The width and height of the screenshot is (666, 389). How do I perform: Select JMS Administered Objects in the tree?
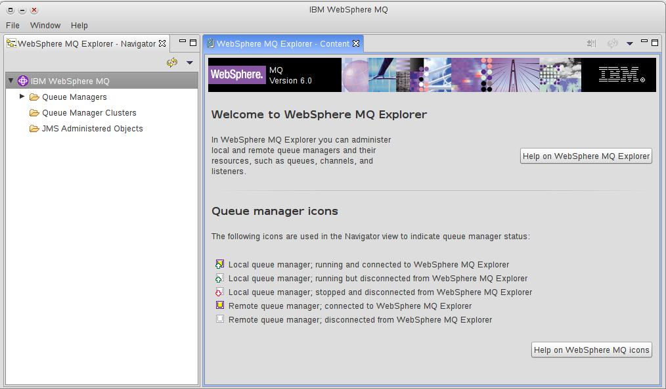[92, 128]
